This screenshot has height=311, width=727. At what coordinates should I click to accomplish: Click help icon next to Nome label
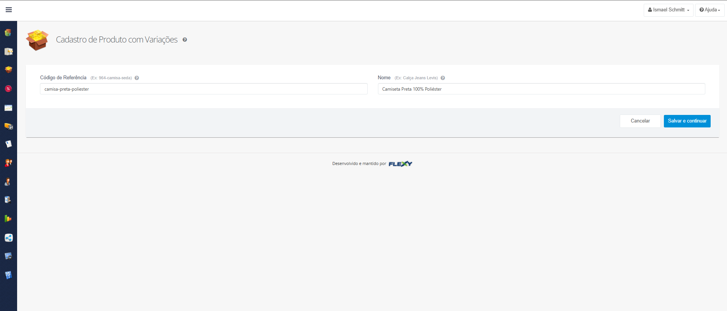[x=443, y=78]
